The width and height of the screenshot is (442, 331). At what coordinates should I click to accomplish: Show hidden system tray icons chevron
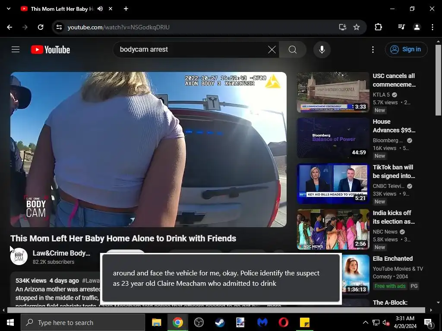tap(365, 322)
